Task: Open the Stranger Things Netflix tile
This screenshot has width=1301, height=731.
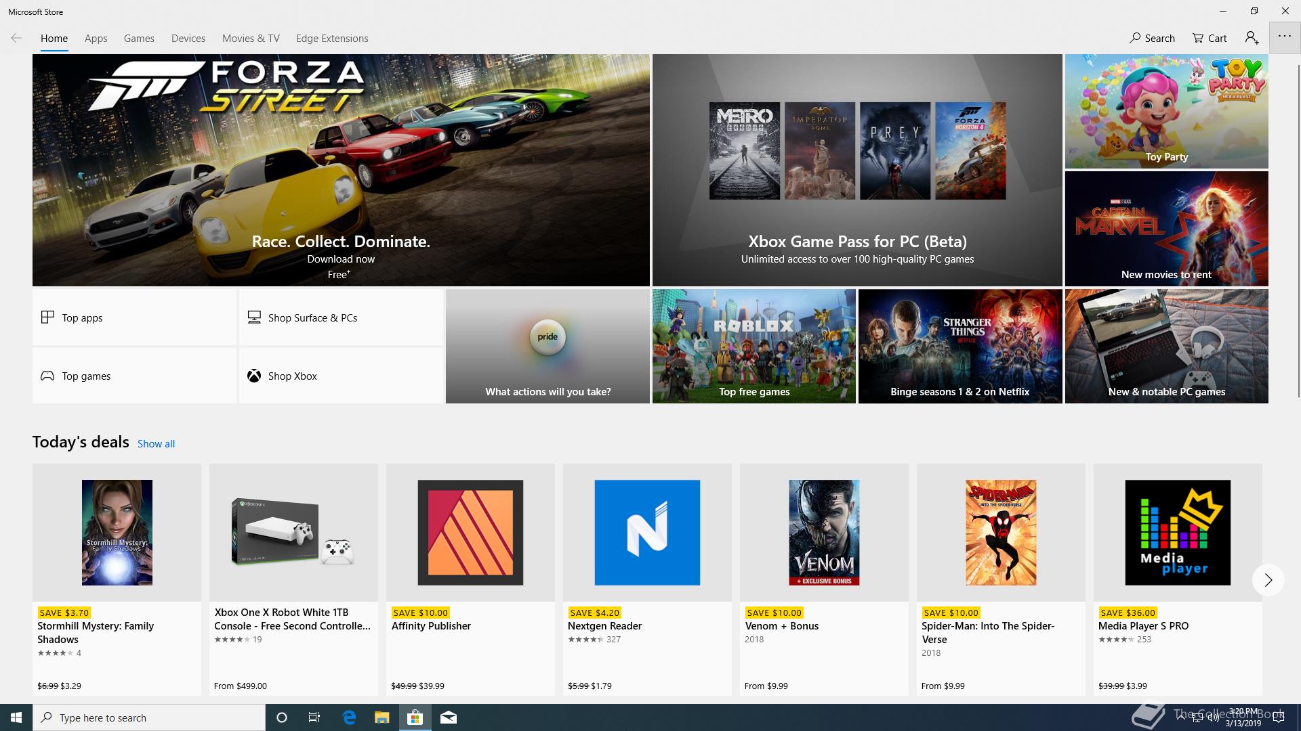Action: click(960, 347)
